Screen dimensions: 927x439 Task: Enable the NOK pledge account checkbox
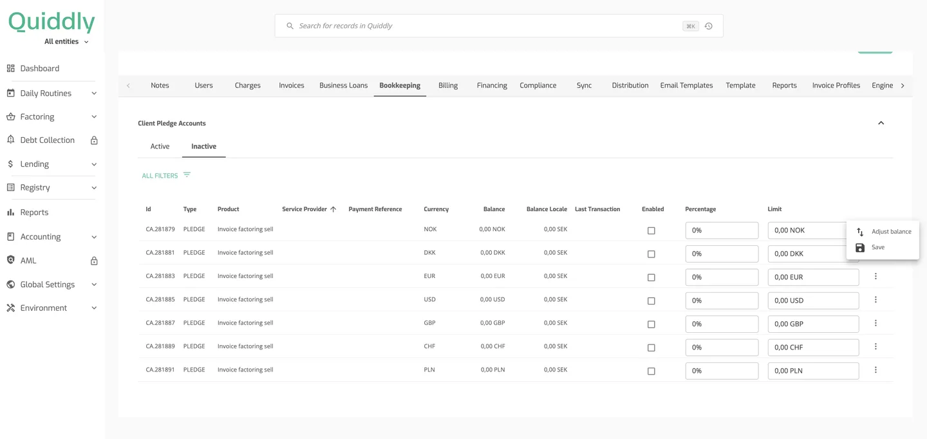point(651,230)
